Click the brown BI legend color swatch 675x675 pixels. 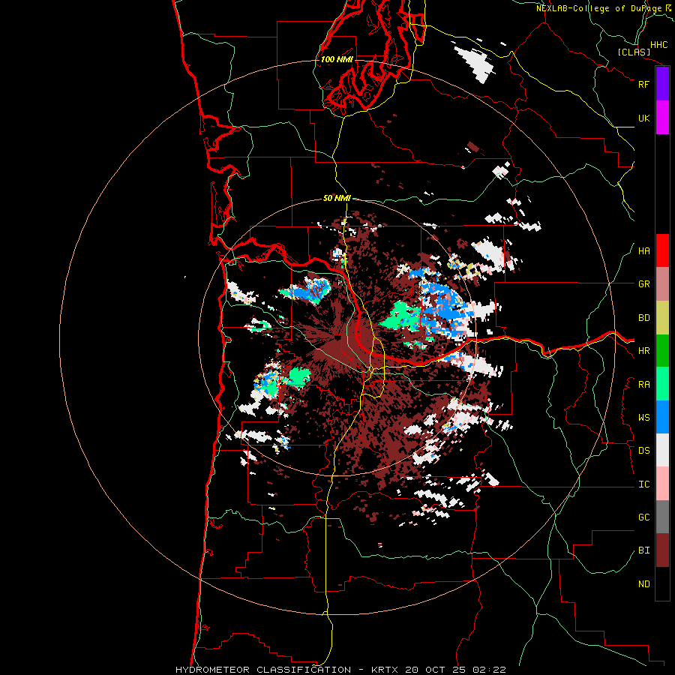tap(662, 550)
